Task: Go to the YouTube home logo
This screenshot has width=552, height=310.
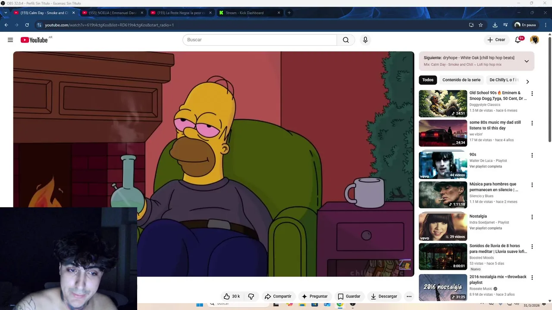Action: (x=34, y=40)
